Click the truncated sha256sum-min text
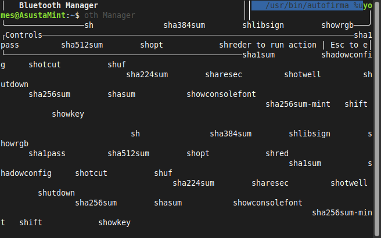The width and height of the screenshot is (381, 238). pos(342,212)
